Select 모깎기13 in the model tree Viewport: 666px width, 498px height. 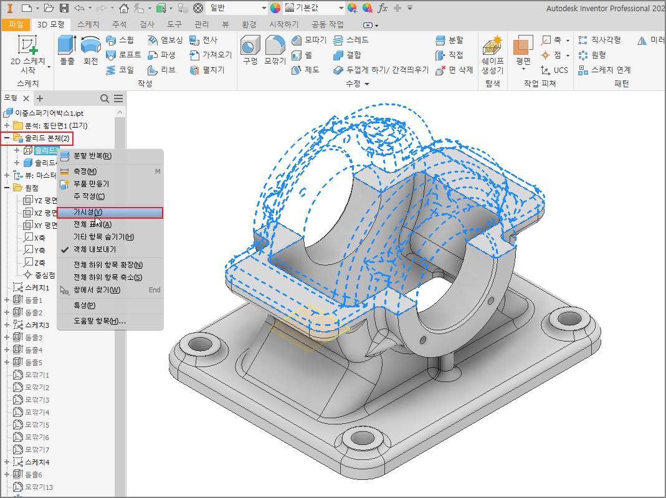tap(32, 487)
